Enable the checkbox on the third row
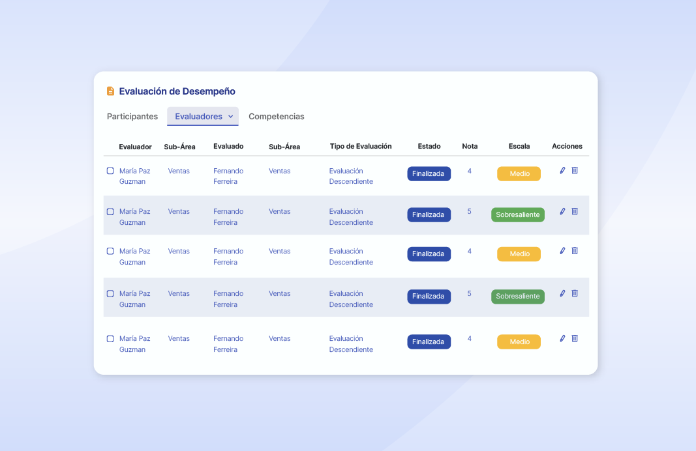 pyautogui.click(x=110, y=251)
